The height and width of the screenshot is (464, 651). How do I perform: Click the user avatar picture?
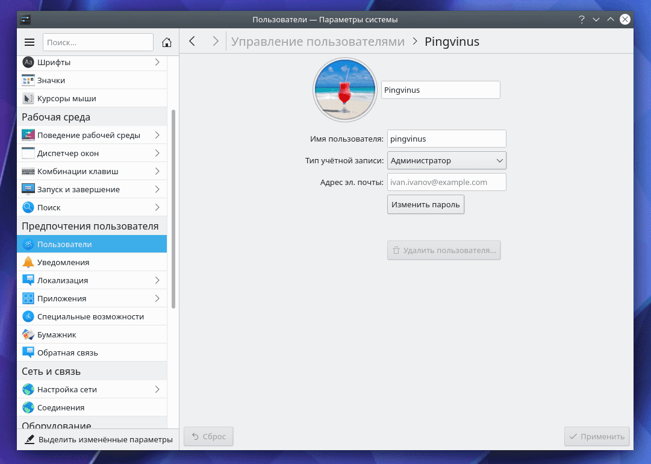(345, 90)
